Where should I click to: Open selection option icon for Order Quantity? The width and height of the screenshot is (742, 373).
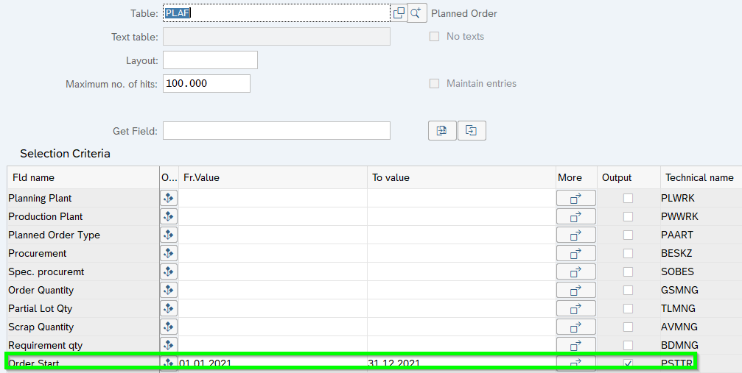pos(169,290)
